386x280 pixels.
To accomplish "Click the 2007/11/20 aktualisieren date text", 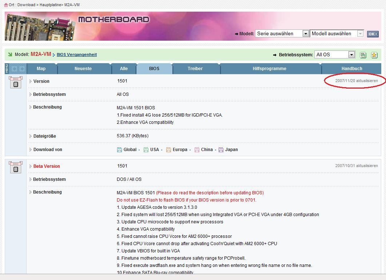I will point(357,81).
